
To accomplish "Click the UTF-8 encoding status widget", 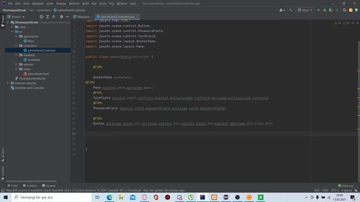I will coord(335,190).
